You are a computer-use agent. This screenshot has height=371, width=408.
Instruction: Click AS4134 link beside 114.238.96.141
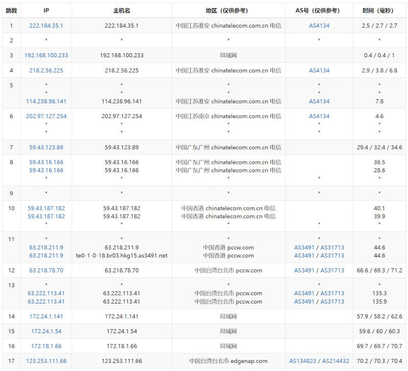(319, 101)
